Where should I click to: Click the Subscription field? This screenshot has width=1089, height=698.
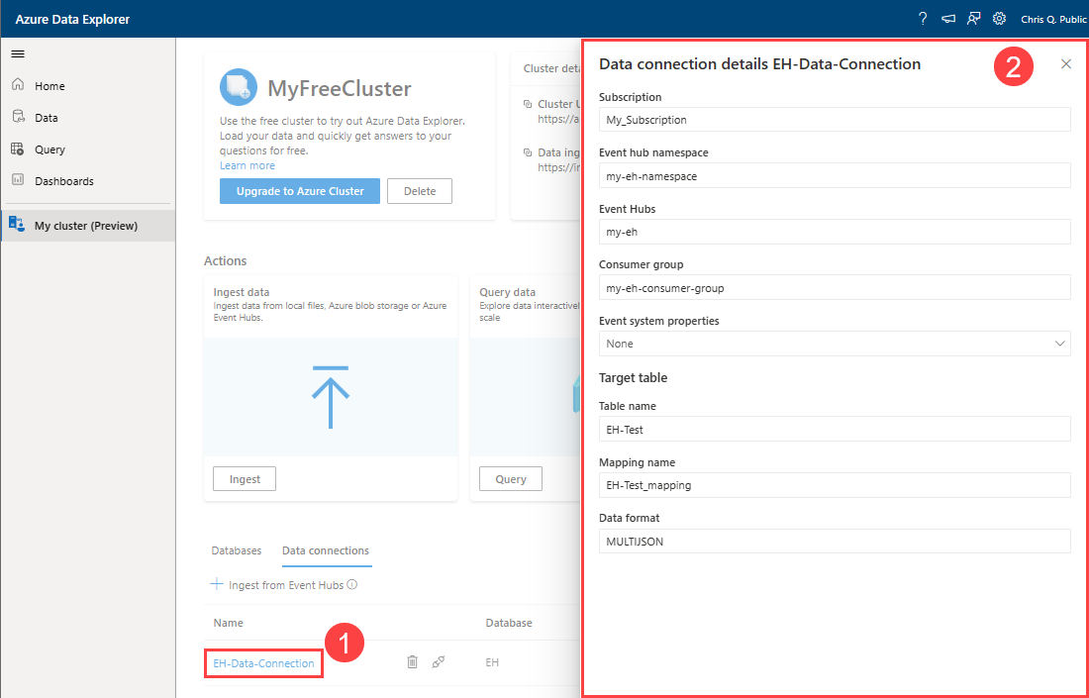pyautogui.click(x=835, y=120)
